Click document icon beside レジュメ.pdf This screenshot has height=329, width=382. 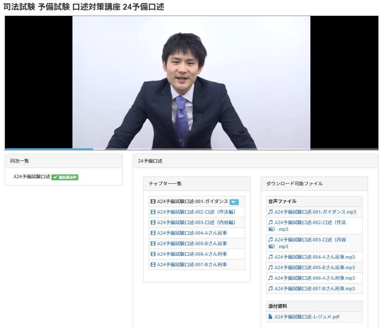[270, 317]
